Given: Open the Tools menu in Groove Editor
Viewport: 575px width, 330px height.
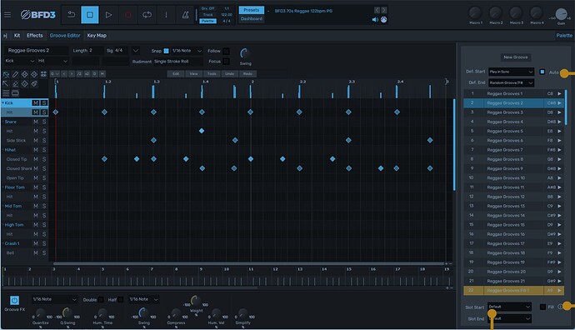Looking at the screenshot, I should pos(212,73).
